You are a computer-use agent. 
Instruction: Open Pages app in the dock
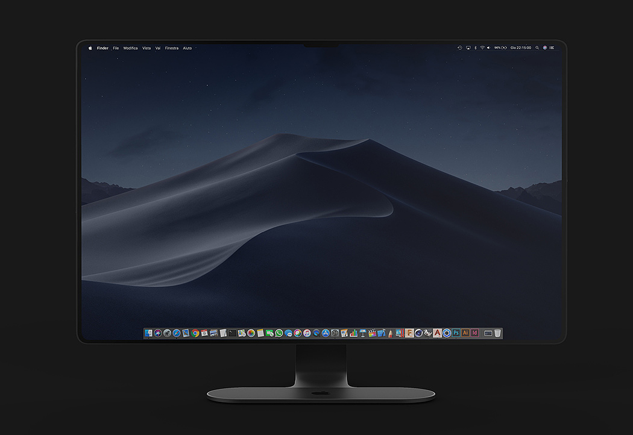344,333
